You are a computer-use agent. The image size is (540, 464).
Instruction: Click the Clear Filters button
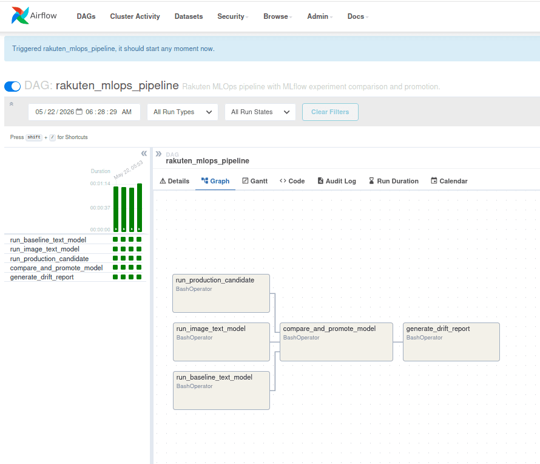click(330, 112)
